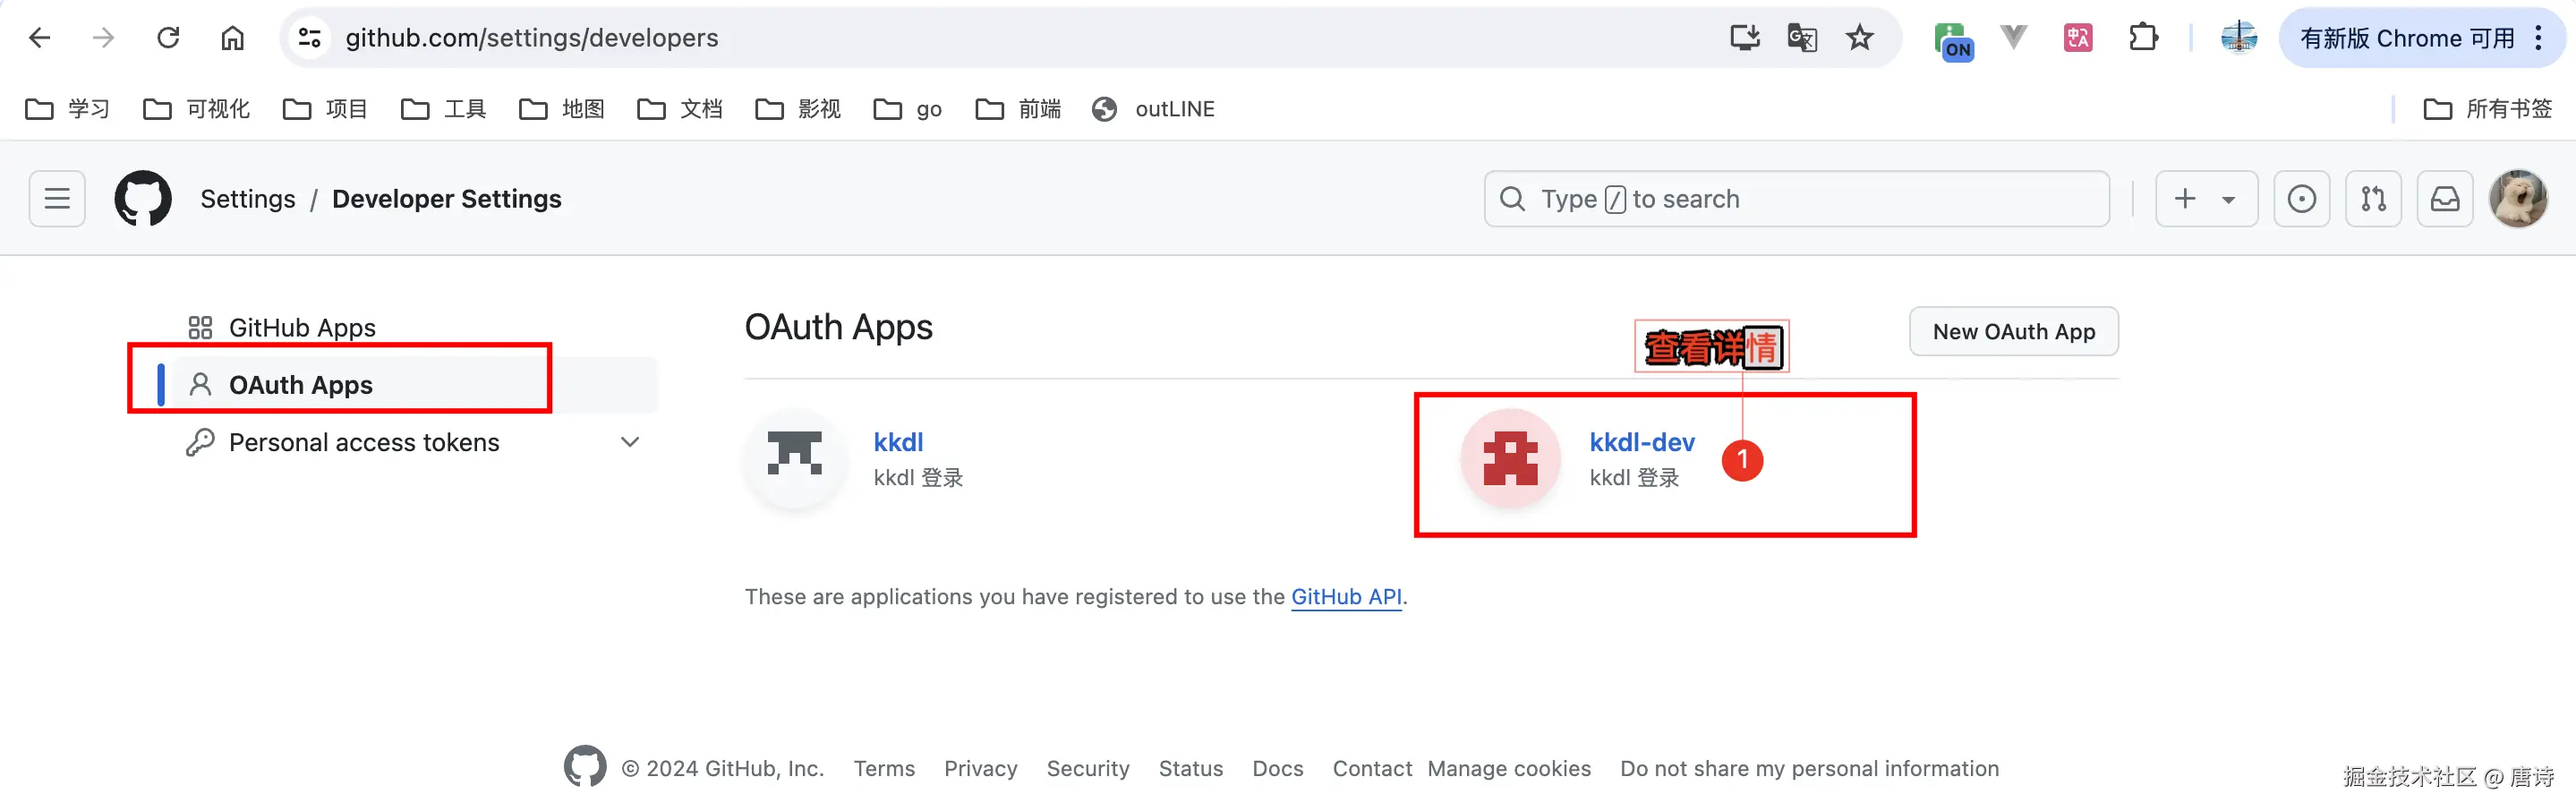Select GitHub Apps in sidebar
Screen dimensions: 2576x811
tap(415, 328)
